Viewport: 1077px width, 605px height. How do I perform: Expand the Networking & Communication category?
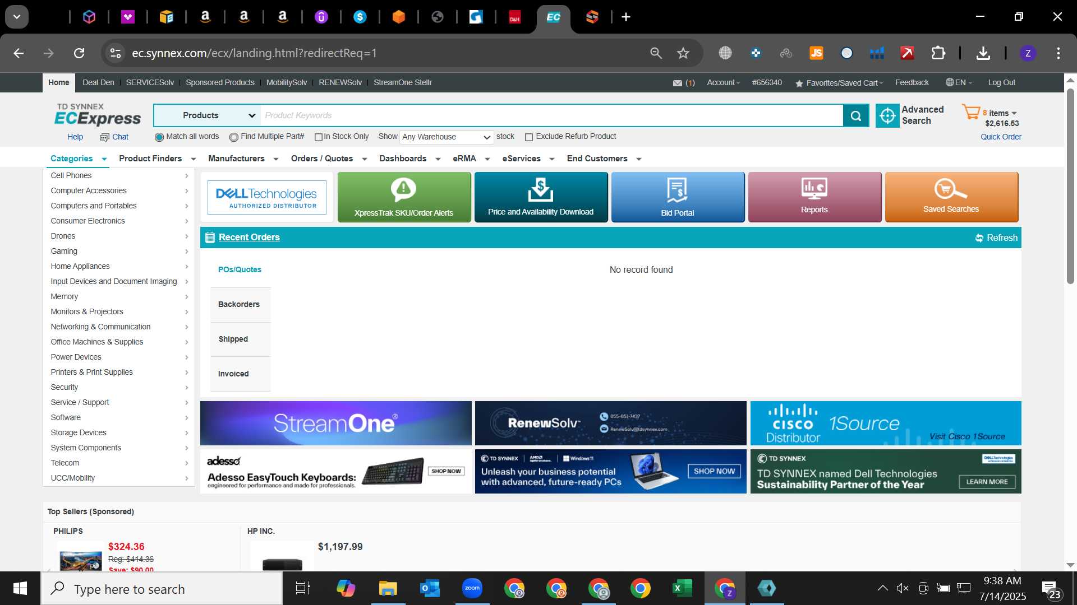pos(119,327)
